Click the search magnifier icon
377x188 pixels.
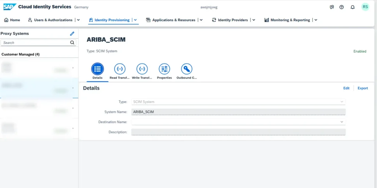pyautogui.click(x=72, y=43)
